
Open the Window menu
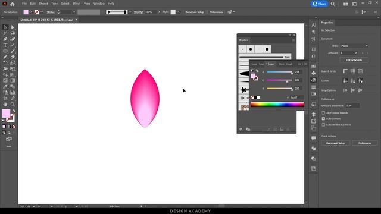point(99,4)
